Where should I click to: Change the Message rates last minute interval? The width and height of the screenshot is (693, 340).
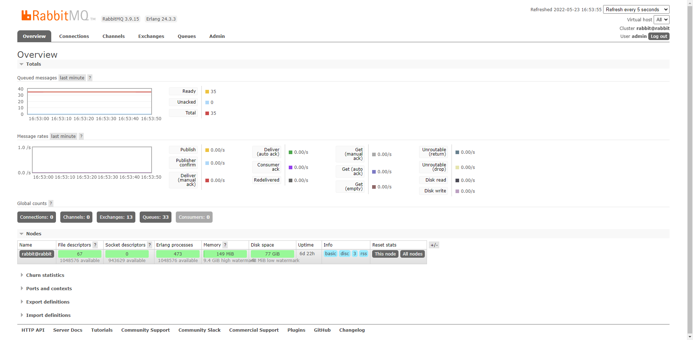[x=63, y=136]
